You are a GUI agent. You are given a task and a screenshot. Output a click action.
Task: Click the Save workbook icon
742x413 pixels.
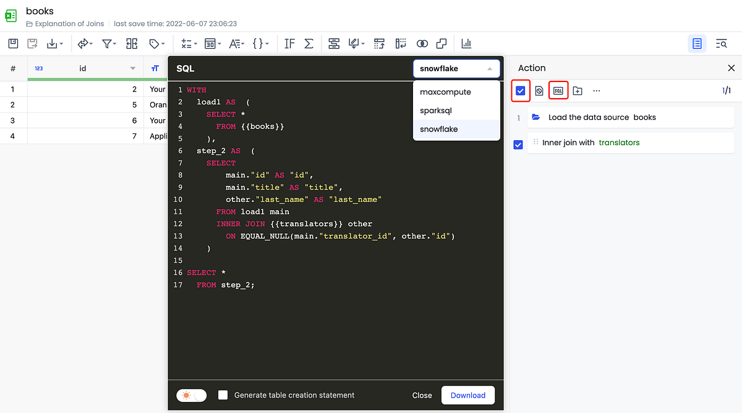point(12,43)
